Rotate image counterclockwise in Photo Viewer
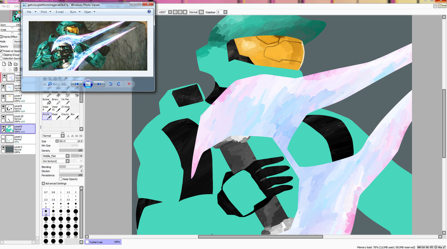447x249 pixels. 110,84
